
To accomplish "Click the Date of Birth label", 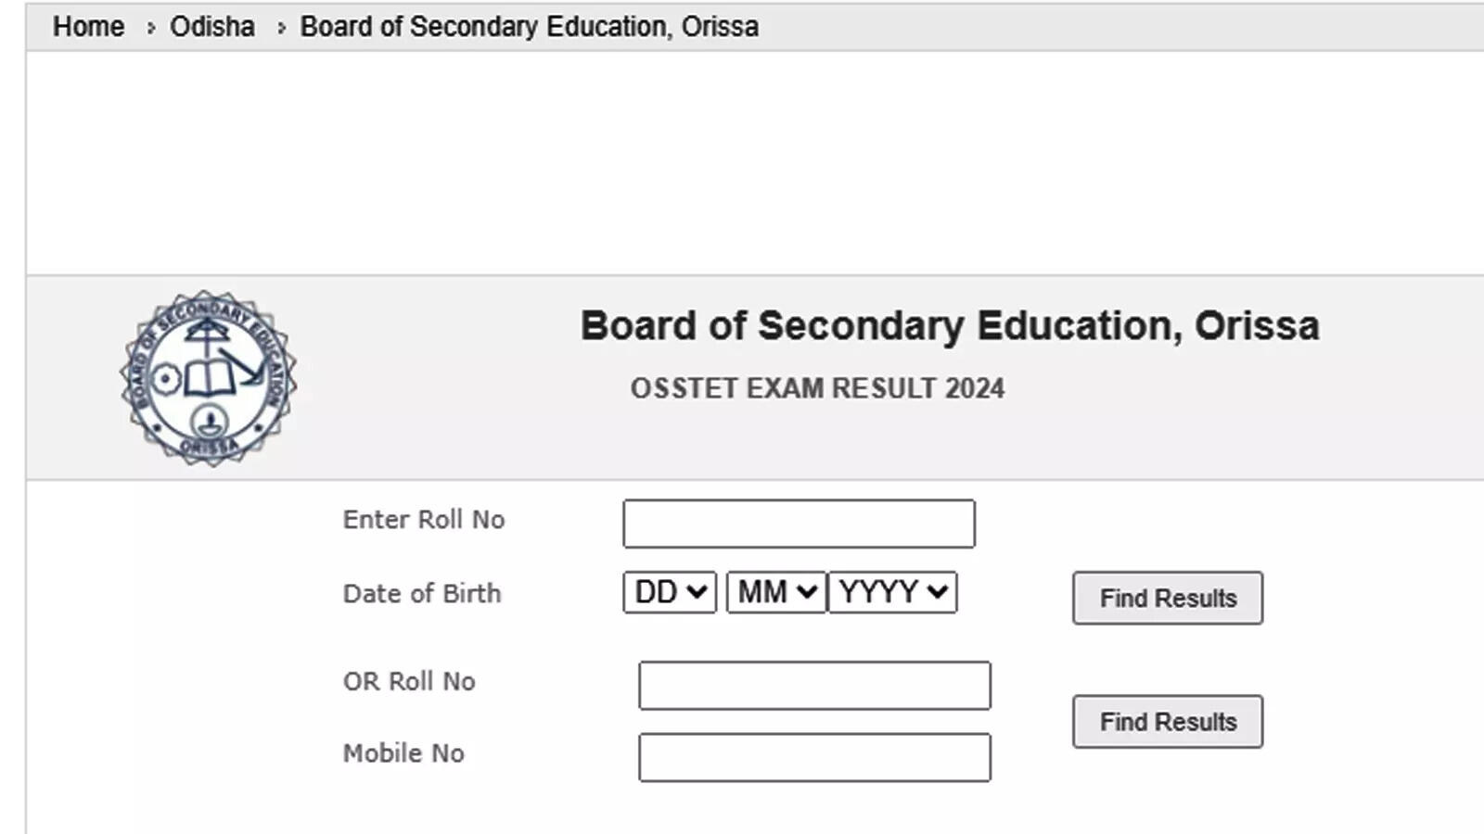I will [x=422, y=594].
